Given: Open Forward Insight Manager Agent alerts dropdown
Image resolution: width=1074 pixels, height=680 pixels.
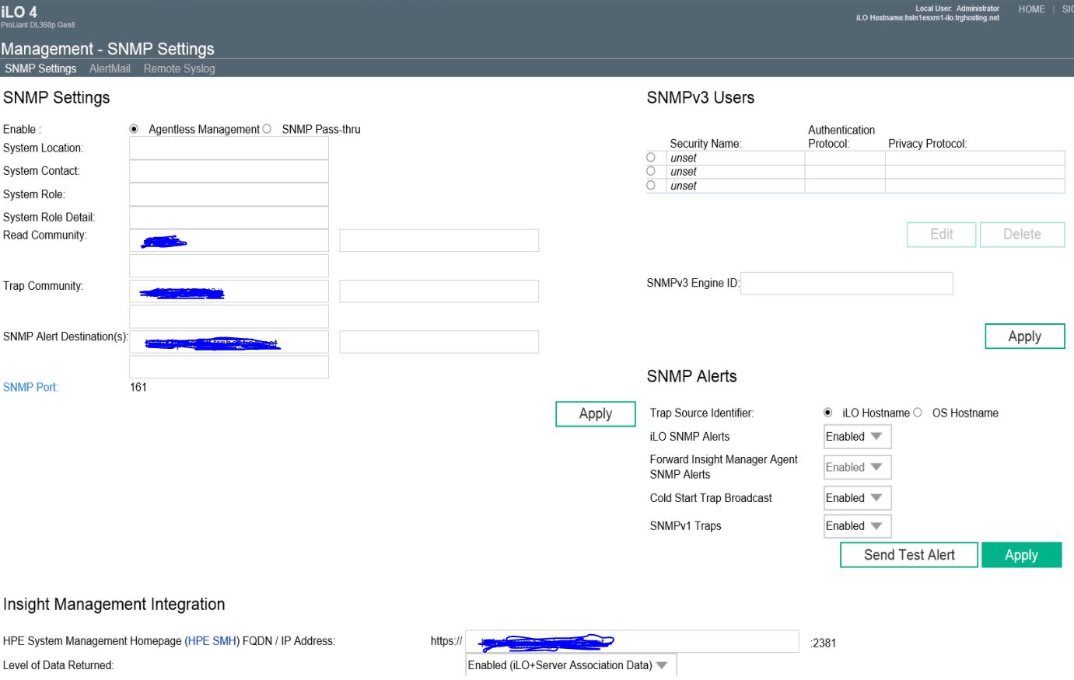Looking at the screenshot, I should pos(857,467).
